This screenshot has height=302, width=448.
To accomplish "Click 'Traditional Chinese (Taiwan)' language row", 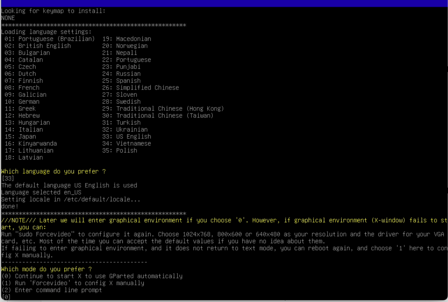I will [x=165, y=116].
